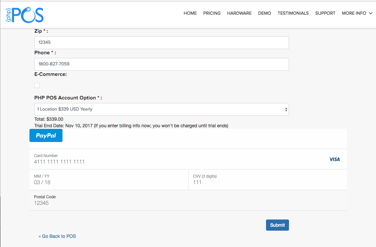The width and height of the screenshot is (376, 247).
Task: Click the PHP POS logo
Action: (x=25, y=14)
